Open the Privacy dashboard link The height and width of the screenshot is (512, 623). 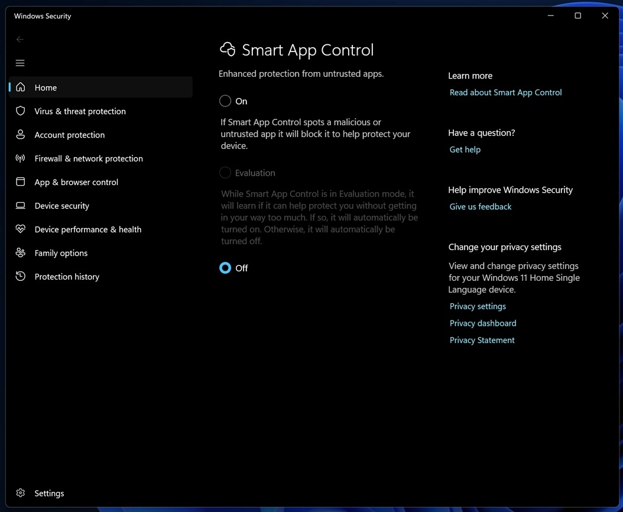483,323
